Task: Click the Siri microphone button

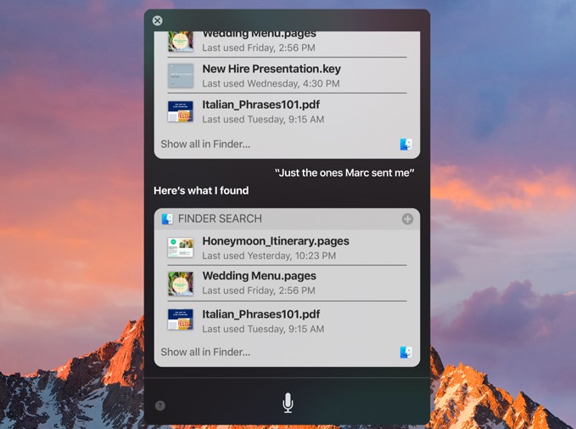Action: pos(288,403)
